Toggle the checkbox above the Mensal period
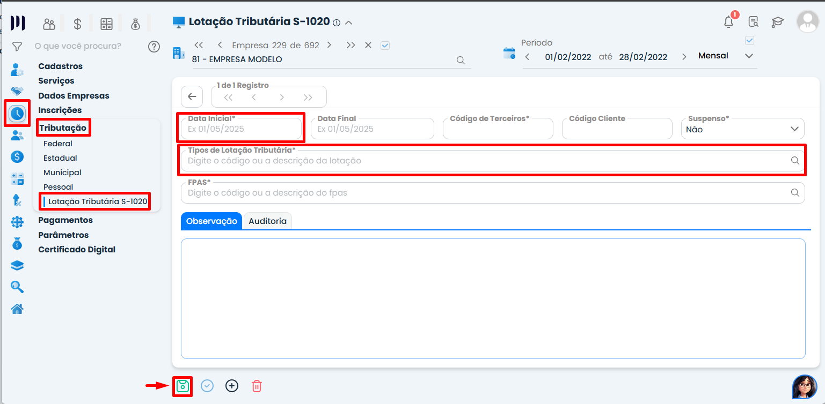 (750, 41)
